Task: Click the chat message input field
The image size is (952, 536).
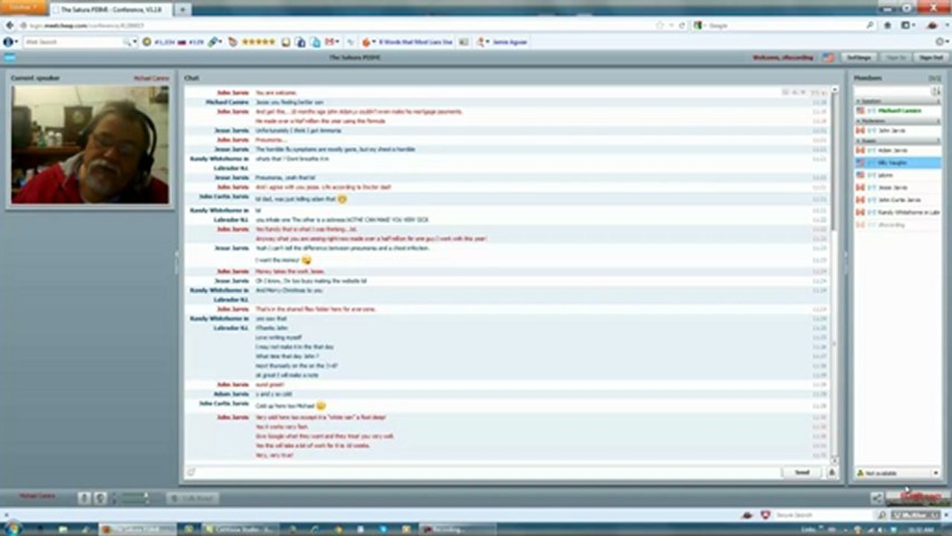Action: pos(488,472)
